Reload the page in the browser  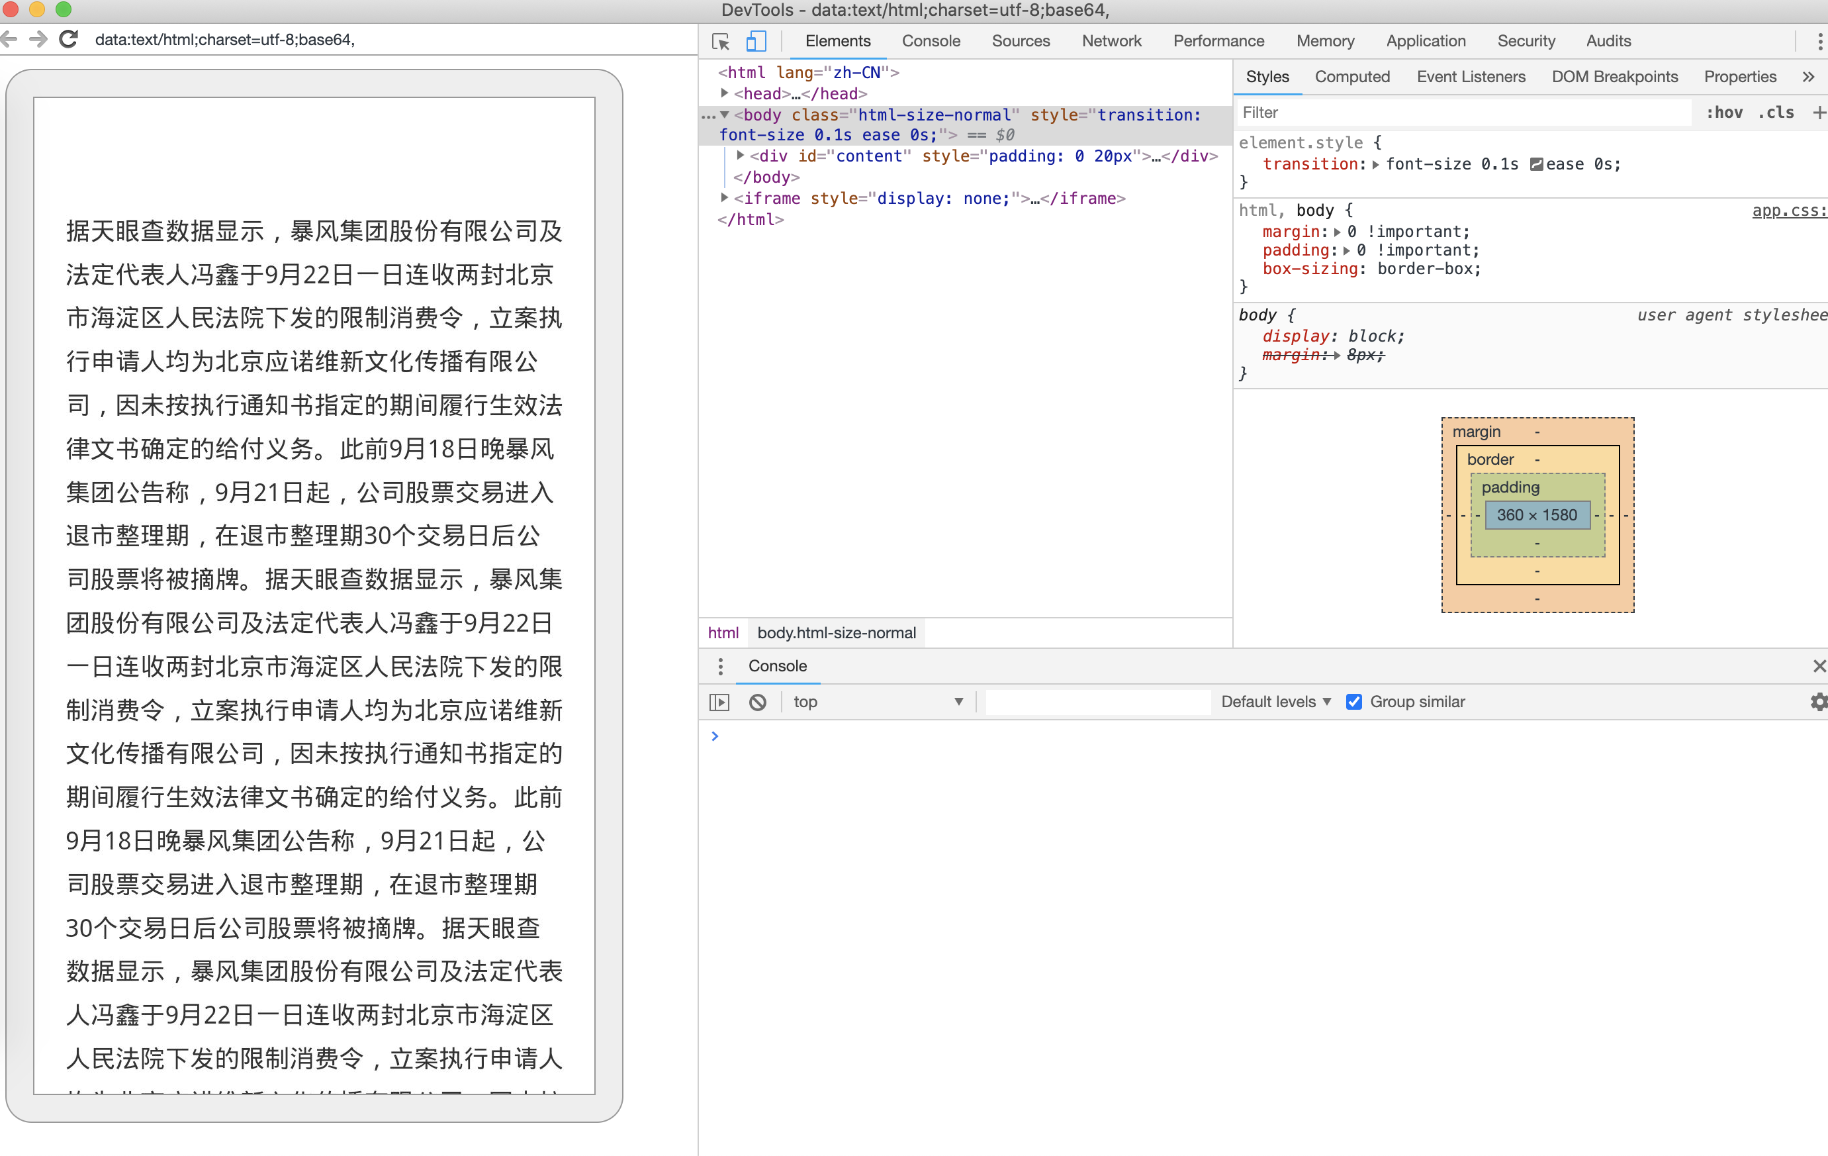[x=68, y=39]
